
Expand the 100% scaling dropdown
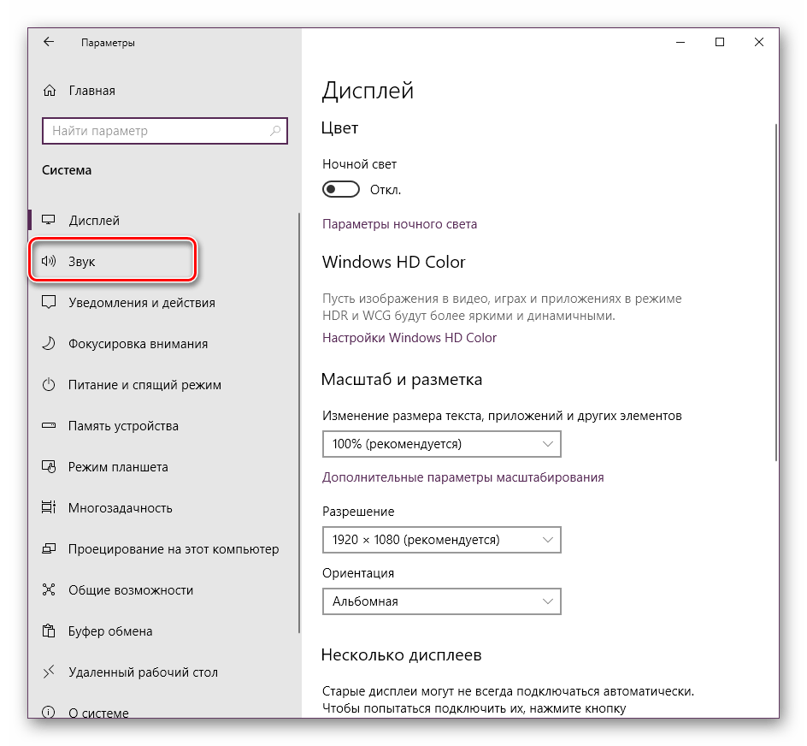coord(441,444)
